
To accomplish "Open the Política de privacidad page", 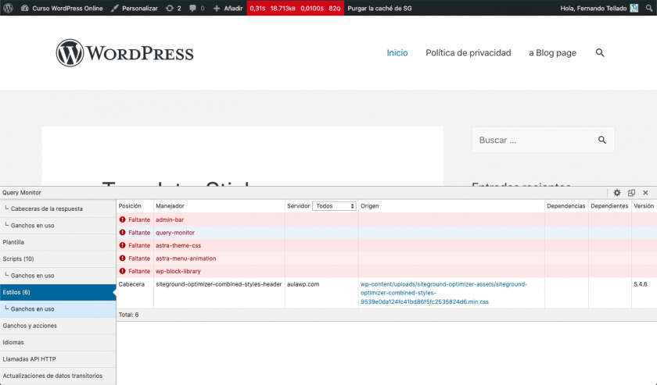I will click(468, 53).
